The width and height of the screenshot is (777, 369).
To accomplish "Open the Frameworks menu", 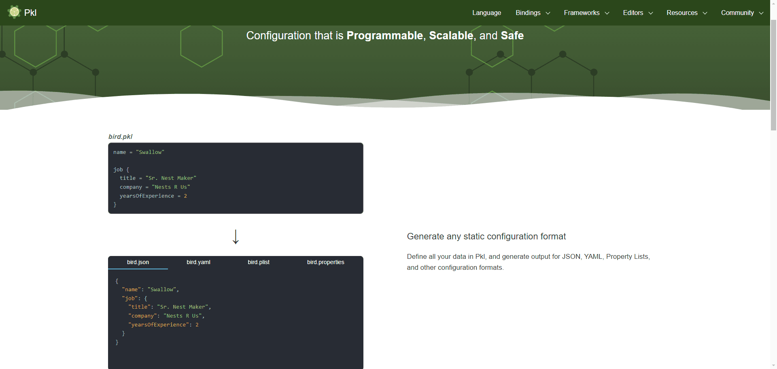I will coord(582,13).
